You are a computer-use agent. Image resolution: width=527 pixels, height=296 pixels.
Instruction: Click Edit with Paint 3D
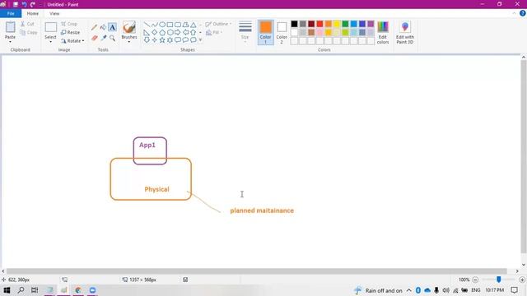(x=404, y=32)
